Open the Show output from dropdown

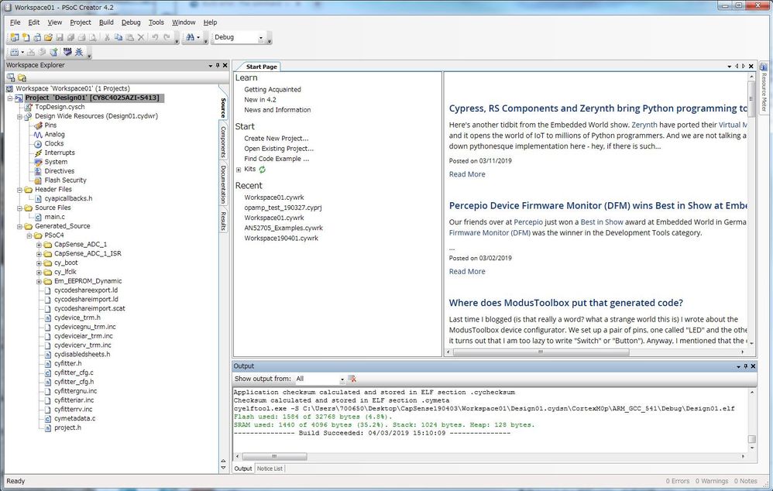[342, 379]
